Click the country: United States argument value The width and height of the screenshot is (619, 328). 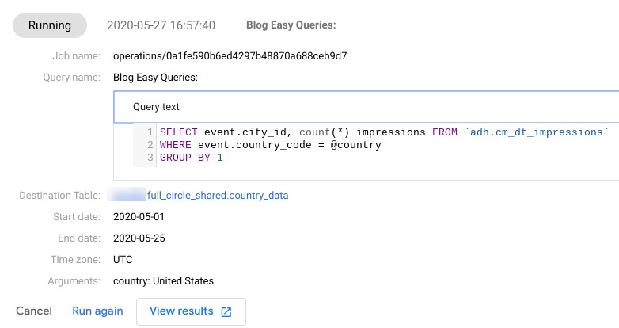point(163,280)
